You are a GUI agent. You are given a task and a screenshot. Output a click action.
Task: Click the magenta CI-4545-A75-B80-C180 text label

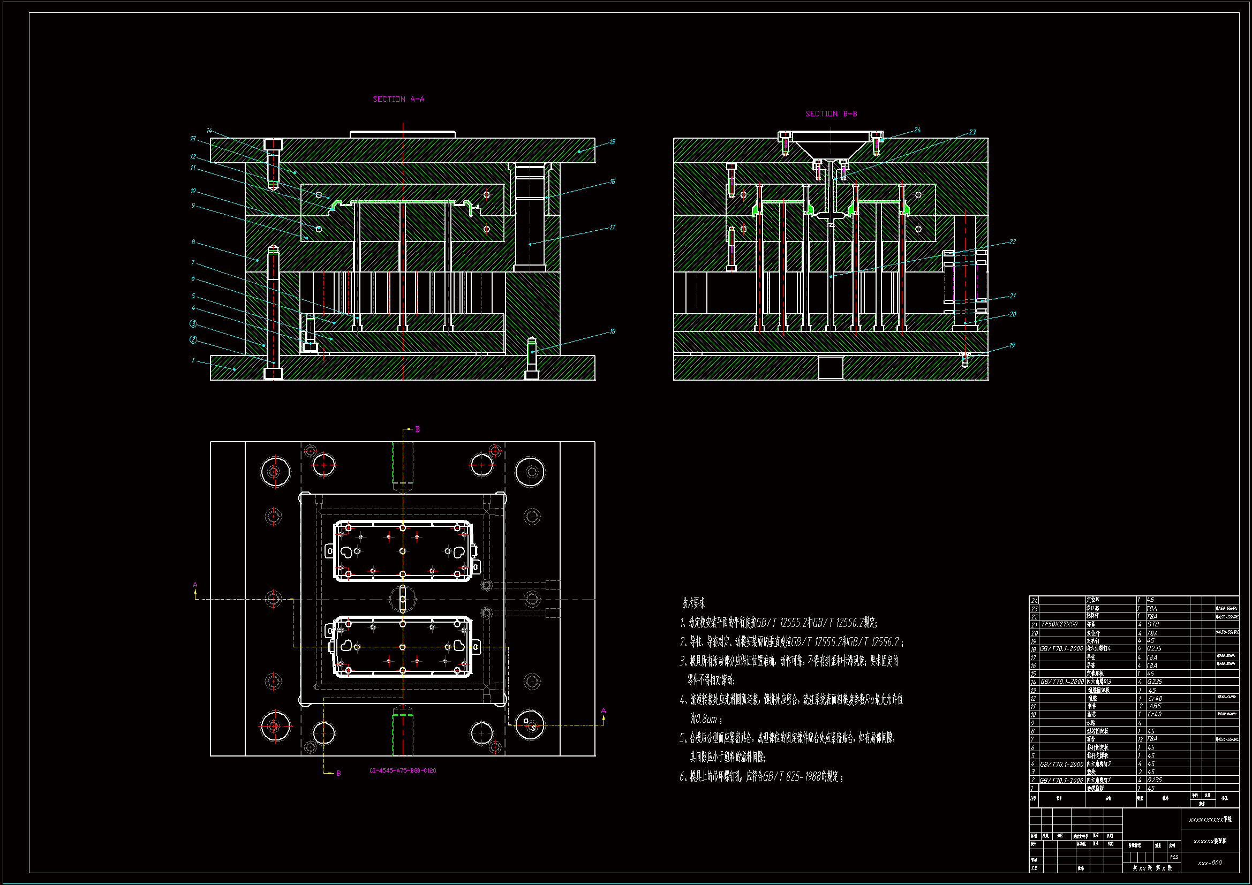tap(403, 770)
